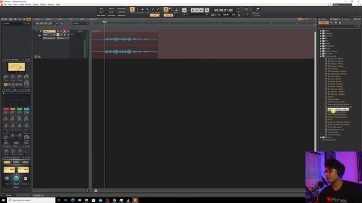Expand the Dynamics plugin folder
Image resolution: width=362 pixels, height=203 pixels.
(x=321, y=36)
